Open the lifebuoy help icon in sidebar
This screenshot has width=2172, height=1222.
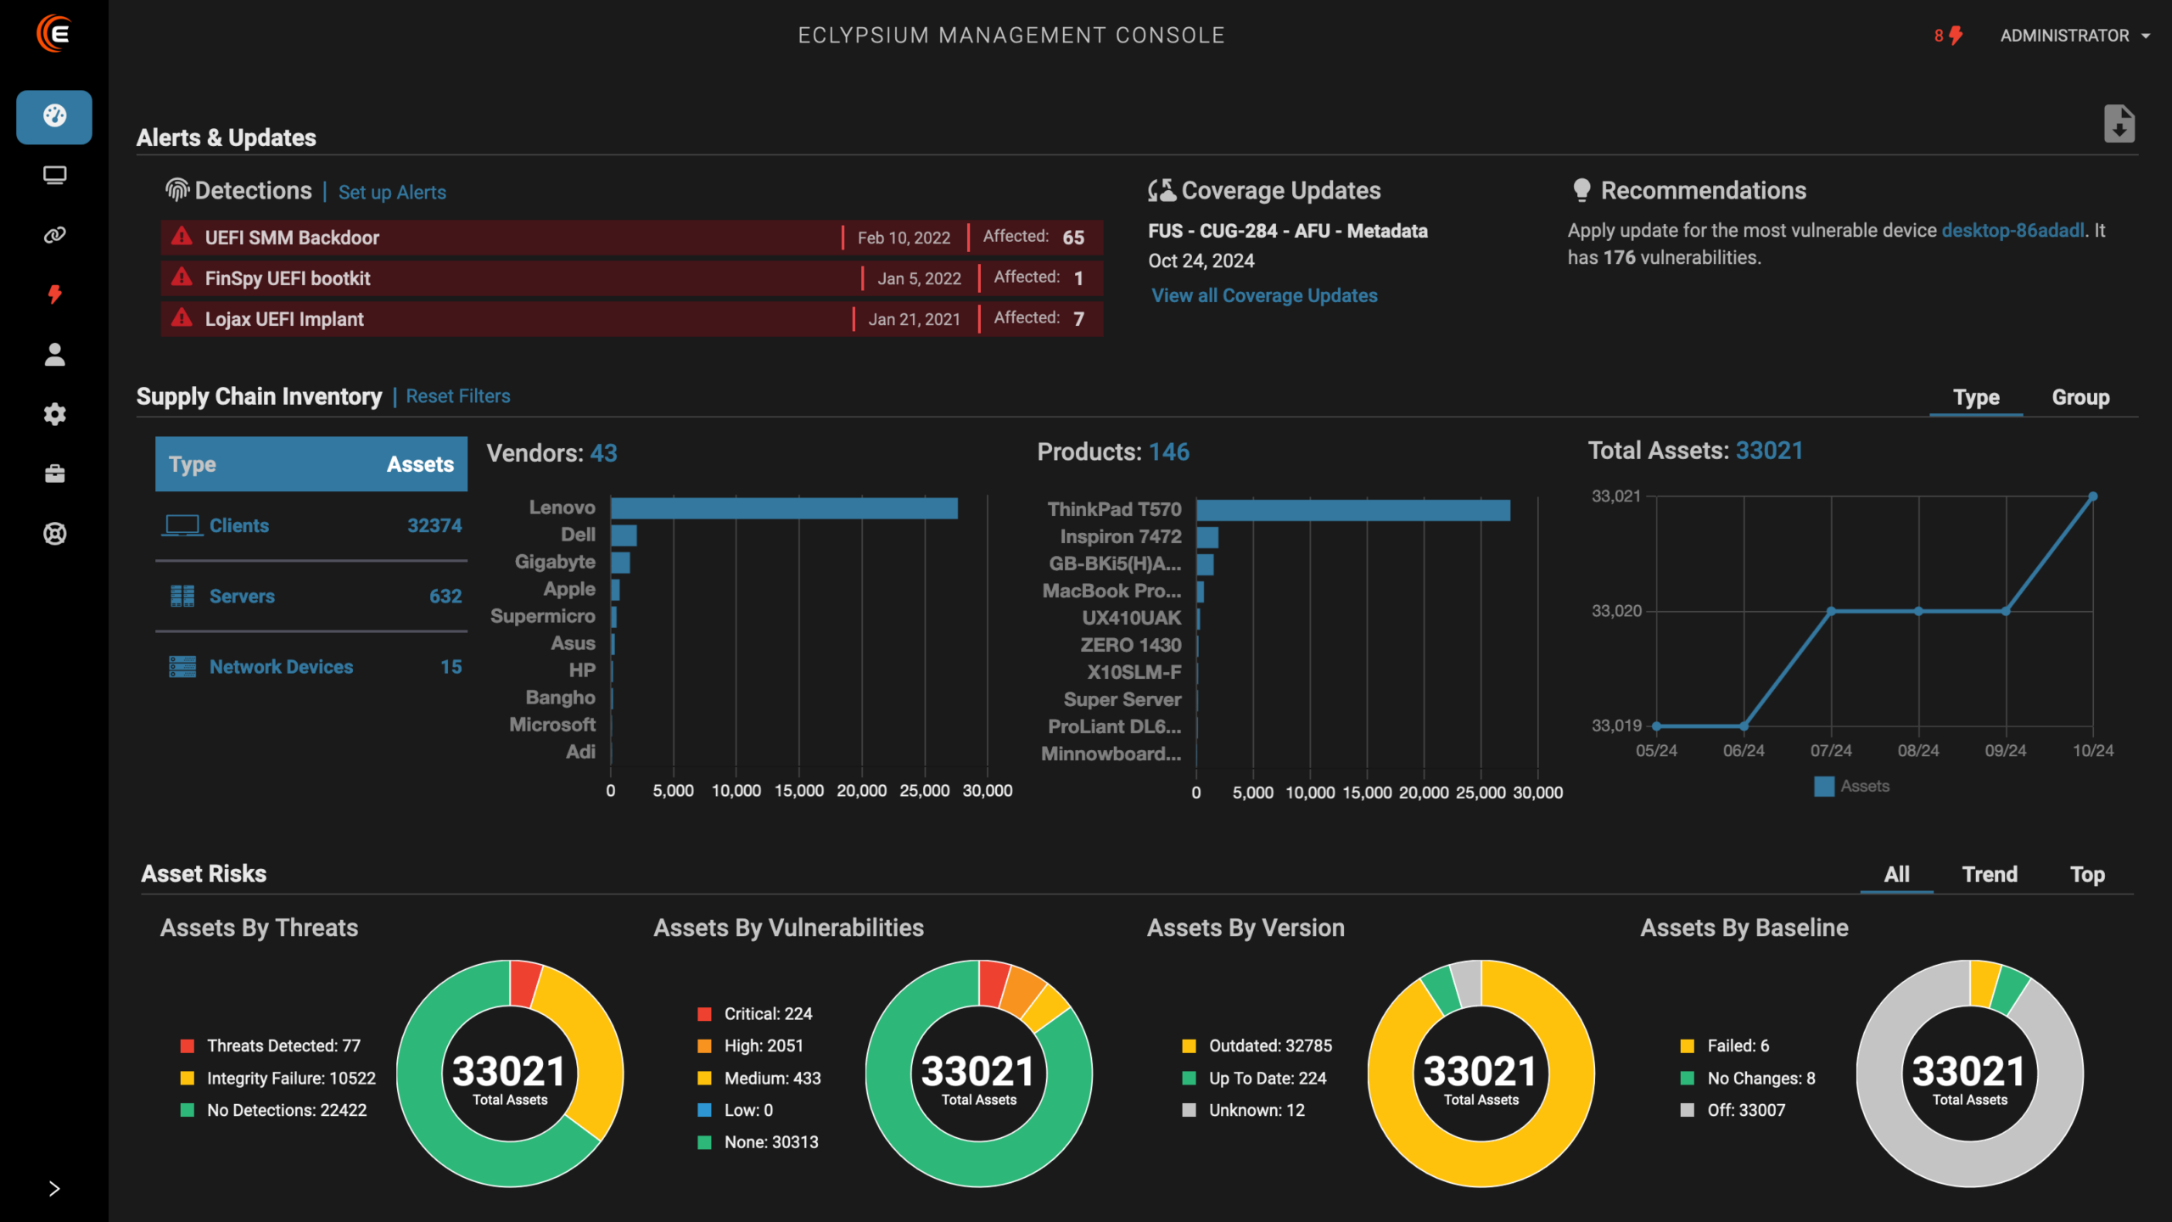click(x=54, y=534)
